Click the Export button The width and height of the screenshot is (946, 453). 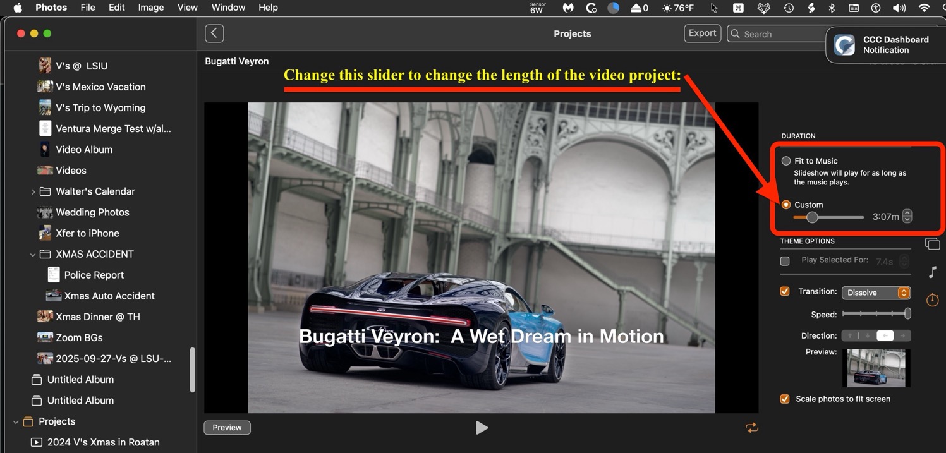pyautogui.click(x=702, y=33)
